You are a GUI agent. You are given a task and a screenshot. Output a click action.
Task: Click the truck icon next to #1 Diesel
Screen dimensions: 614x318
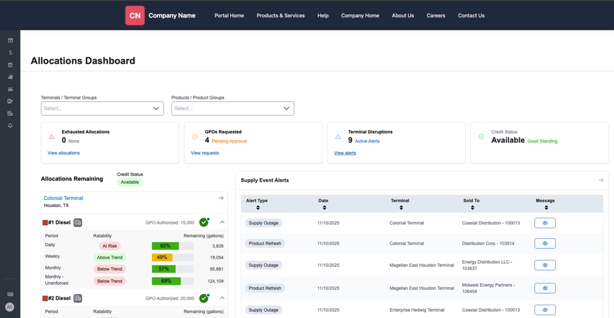77,223
